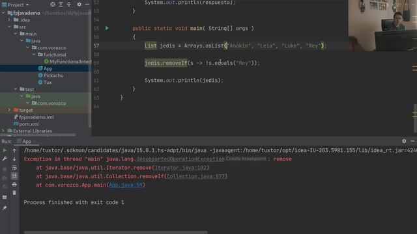Click the green run gutter icon beside main method
The width and height of the screenshot is (417, 234).
coord(107,28)
